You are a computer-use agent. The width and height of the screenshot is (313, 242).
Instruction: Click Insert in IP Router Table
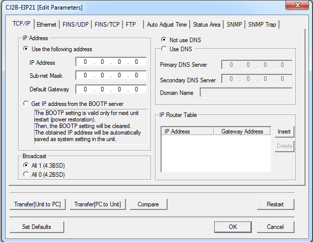[284, 132]
